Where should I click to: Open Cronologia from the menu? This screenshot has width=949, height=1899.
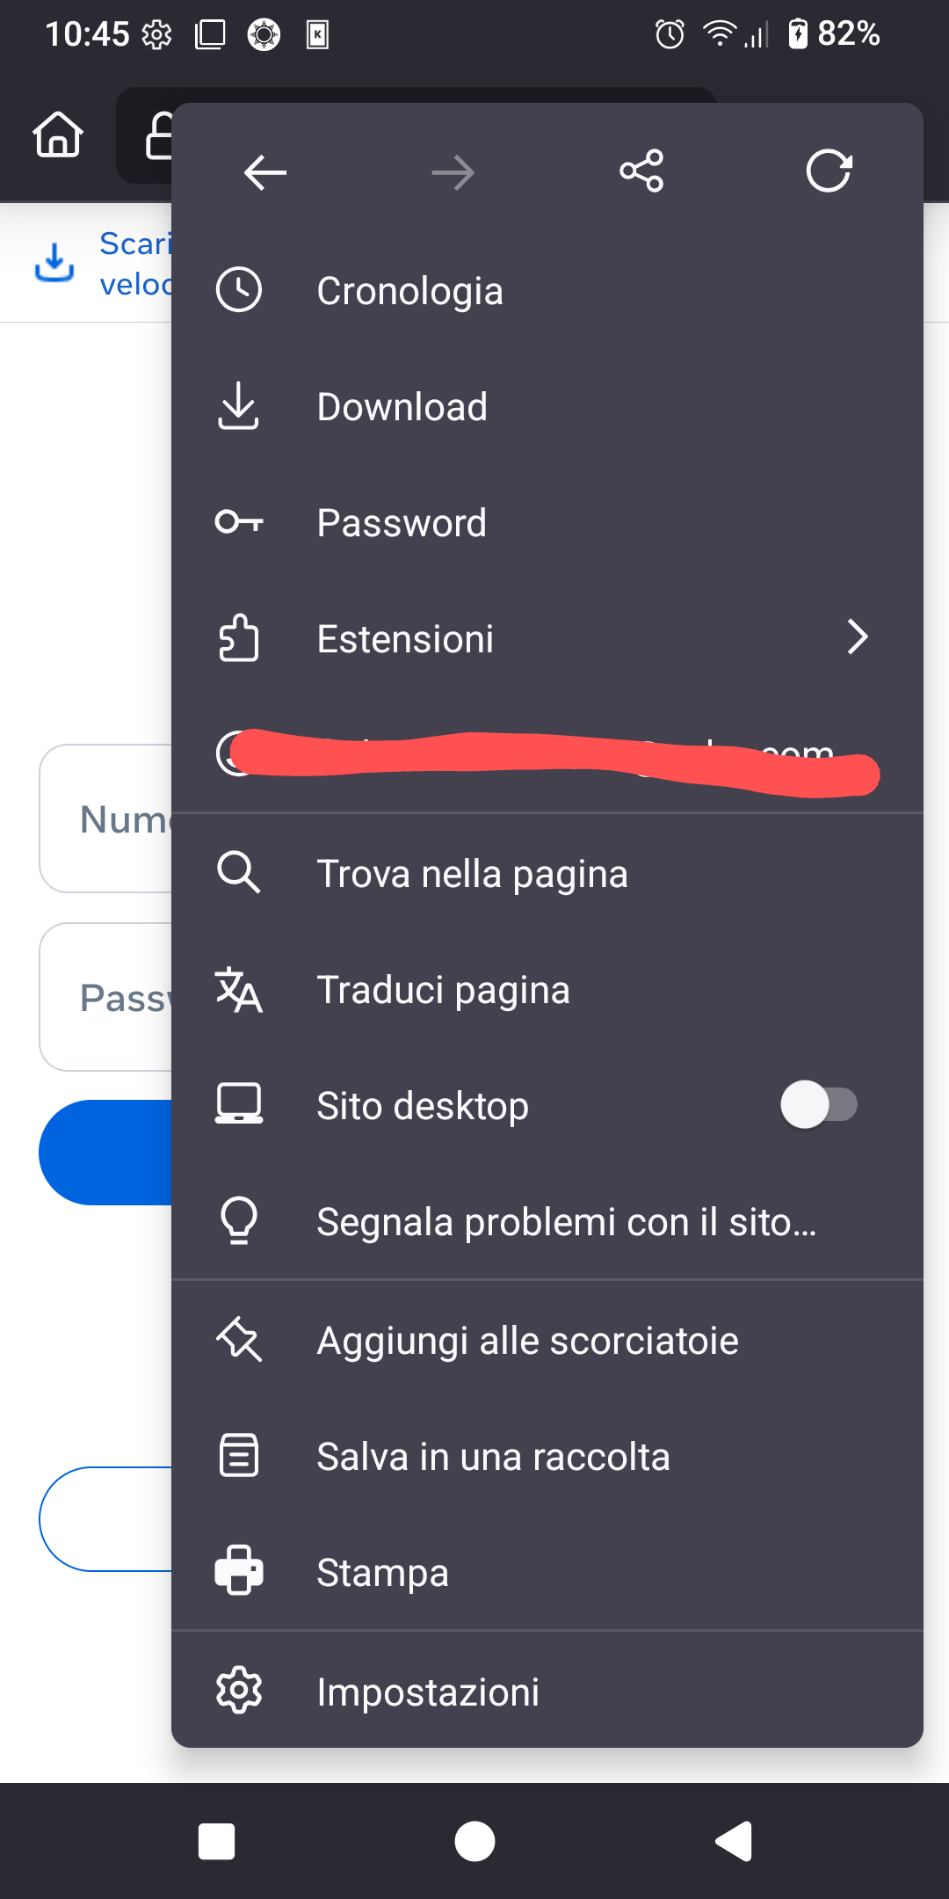(x=409, y=291)
